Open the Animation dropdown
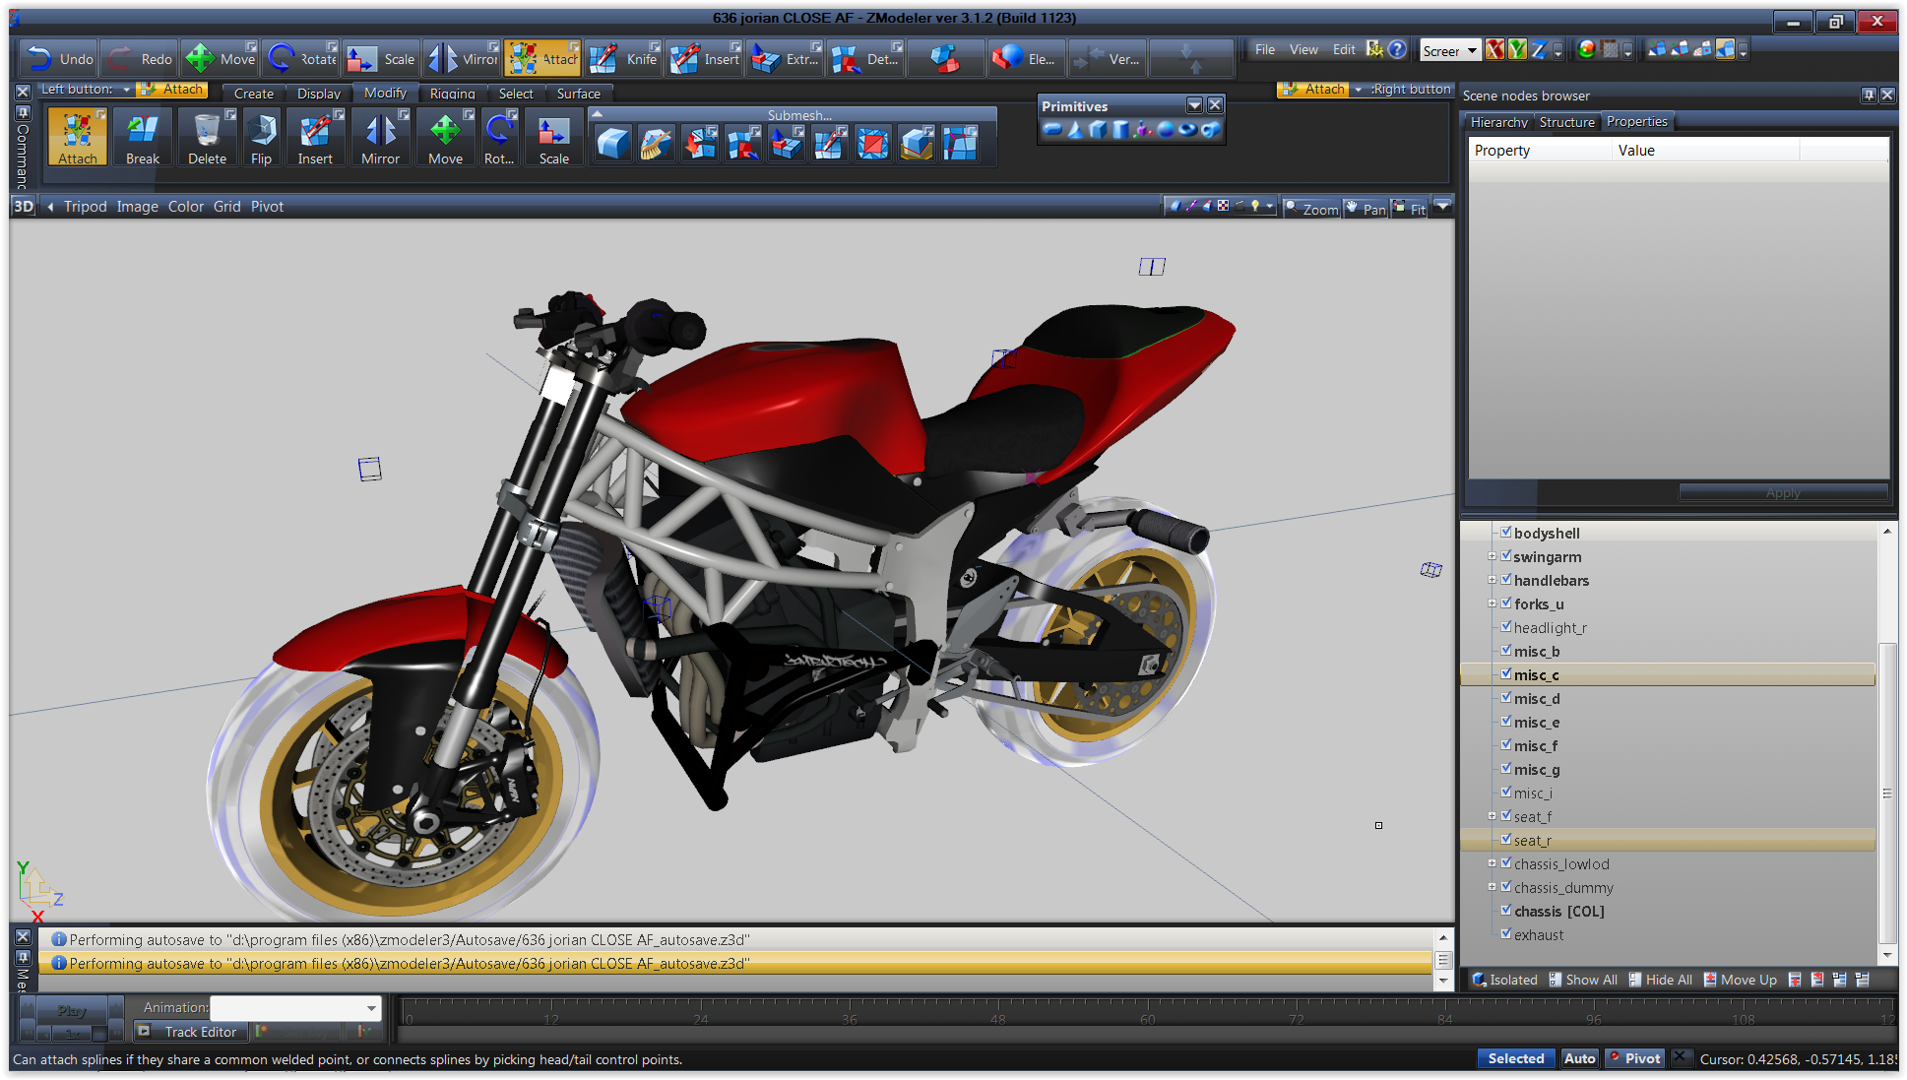Screen dimensions: 1907x1080 click(295, 1007)
